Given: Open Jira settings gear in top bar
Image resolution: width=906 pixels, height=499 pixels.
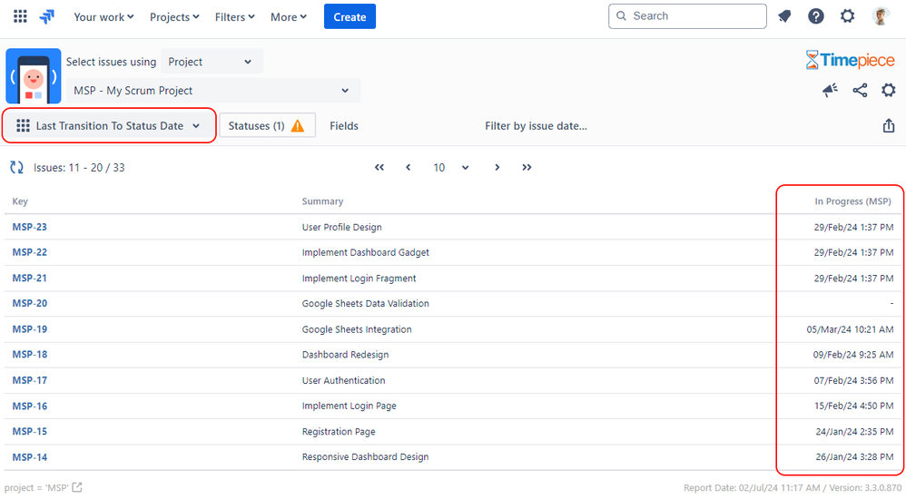Looking at the screenshot, I should click(x=847, y=16).
